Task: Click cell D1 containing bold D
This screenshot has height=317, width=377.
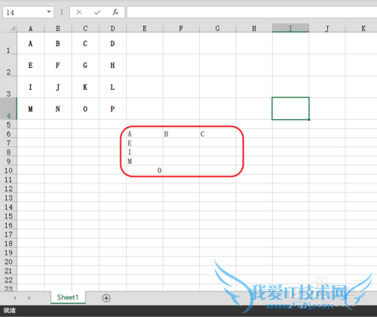Action: click(112, 43)
